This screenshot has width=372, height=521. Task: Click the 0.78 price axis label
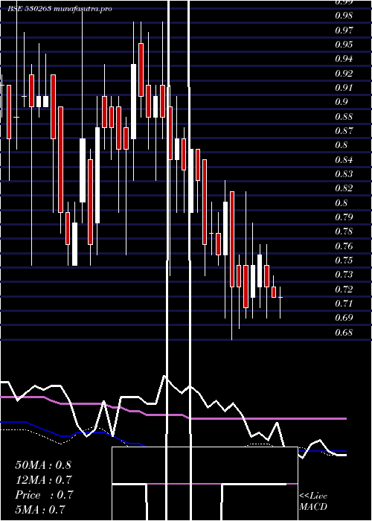click(344, 231)
